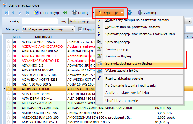Select the AGITA 10 WG 100 G. row

pyautogui.click(x=37, y=84)
